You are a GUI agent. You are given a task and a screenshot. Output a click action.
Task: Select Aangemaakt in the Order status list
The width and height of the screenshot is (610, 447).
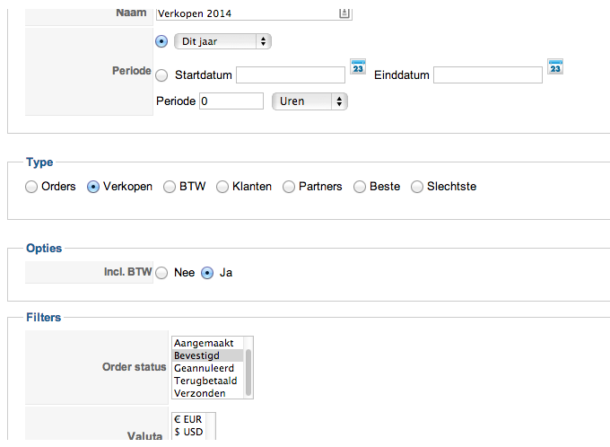tap(208, 343)
